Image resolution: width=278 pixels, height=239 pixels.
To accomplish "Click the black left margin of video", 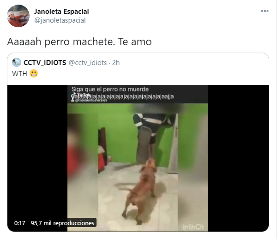I will pyautogui.click(x=37, y=152).
